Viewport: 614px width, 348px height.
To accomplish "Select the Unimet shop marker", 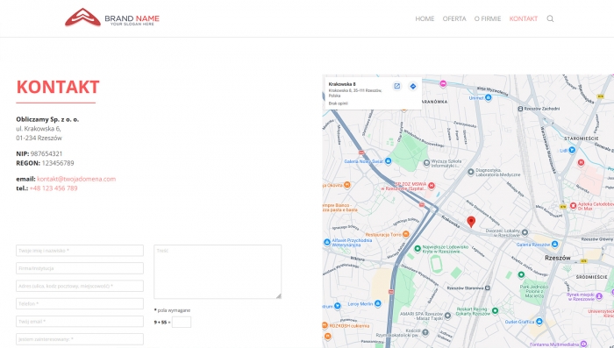I will [489, 98].
